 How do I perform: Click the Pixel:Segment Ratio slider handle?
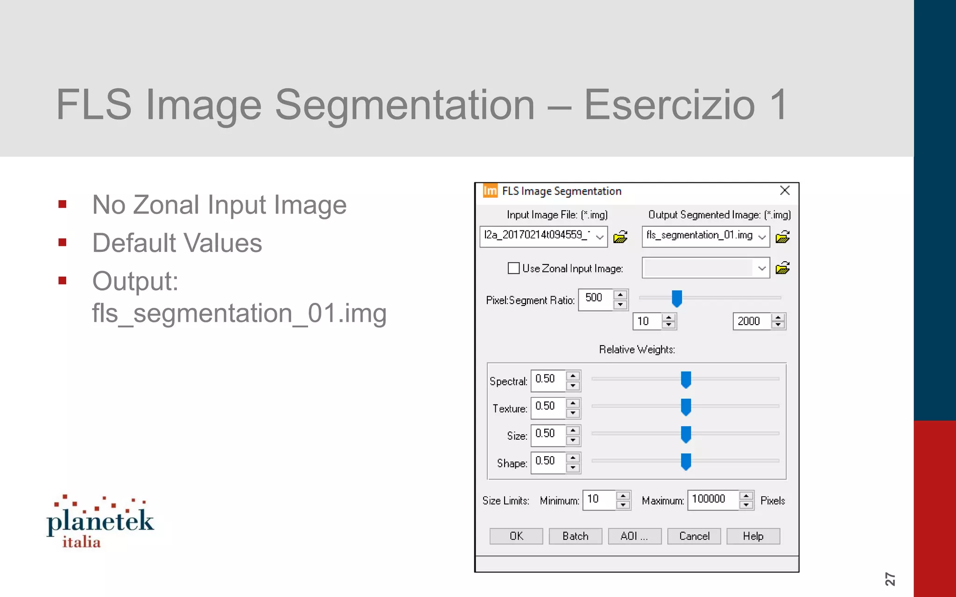(677, 298)
